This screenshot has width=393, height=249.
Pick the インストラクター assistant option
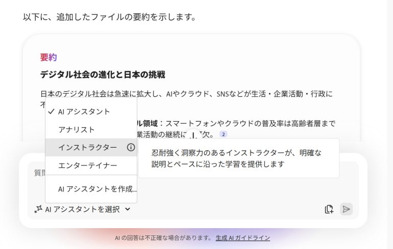(87, 148)
